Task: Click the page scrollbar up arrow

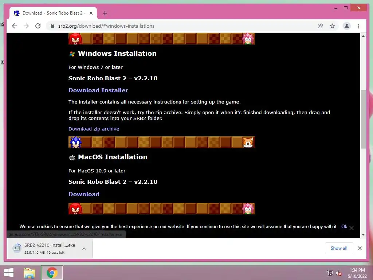Action: (363, 36)
